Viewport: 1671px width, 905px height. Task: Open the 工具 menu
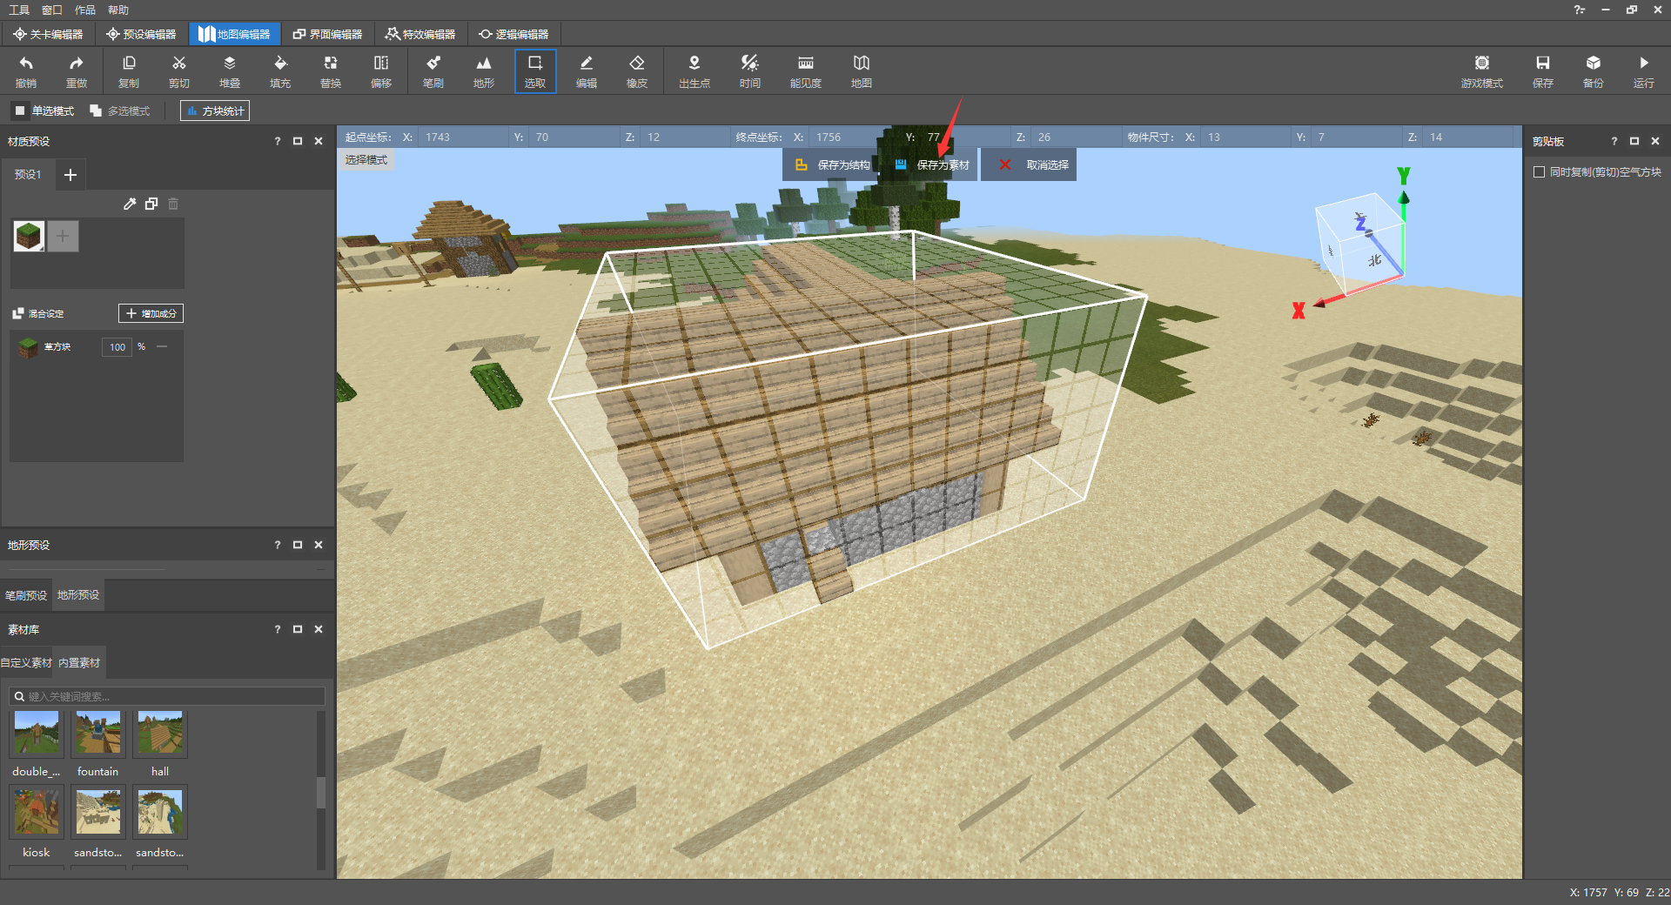tap(19, 10)
